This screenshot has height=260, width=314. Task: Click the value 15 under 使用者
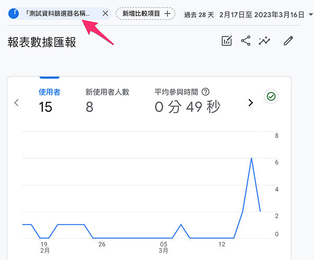45,107
